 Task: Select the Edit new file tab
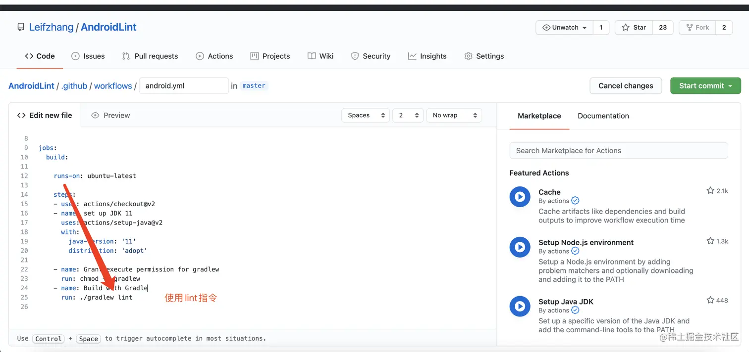click(45, 115)
